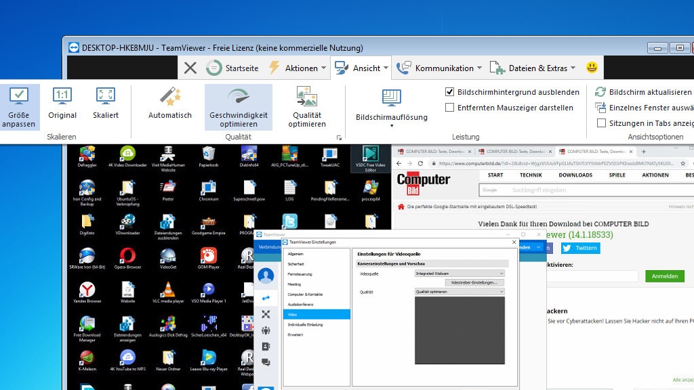This screenshot has width=694, height=390.
Task: Open the Bildschirmauflösung dropdown
Action: click(x=392, y=108)
